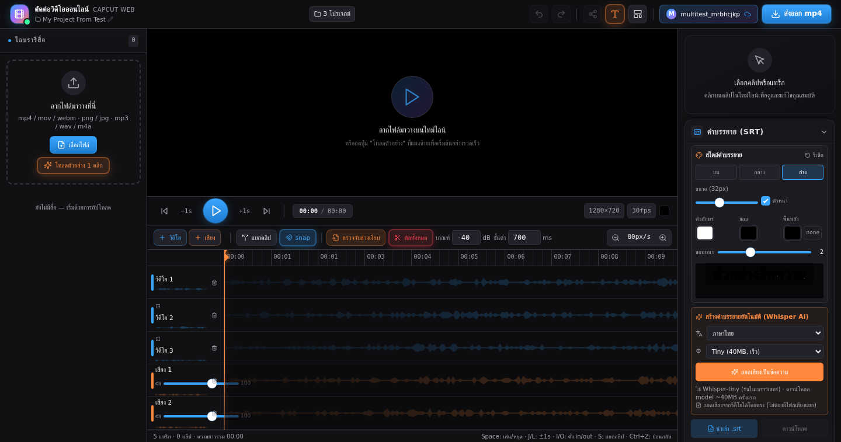Select the กลาง (middle) caption position tab
The width and height of the screenshot is (841, 442).
tap(759, 172)
